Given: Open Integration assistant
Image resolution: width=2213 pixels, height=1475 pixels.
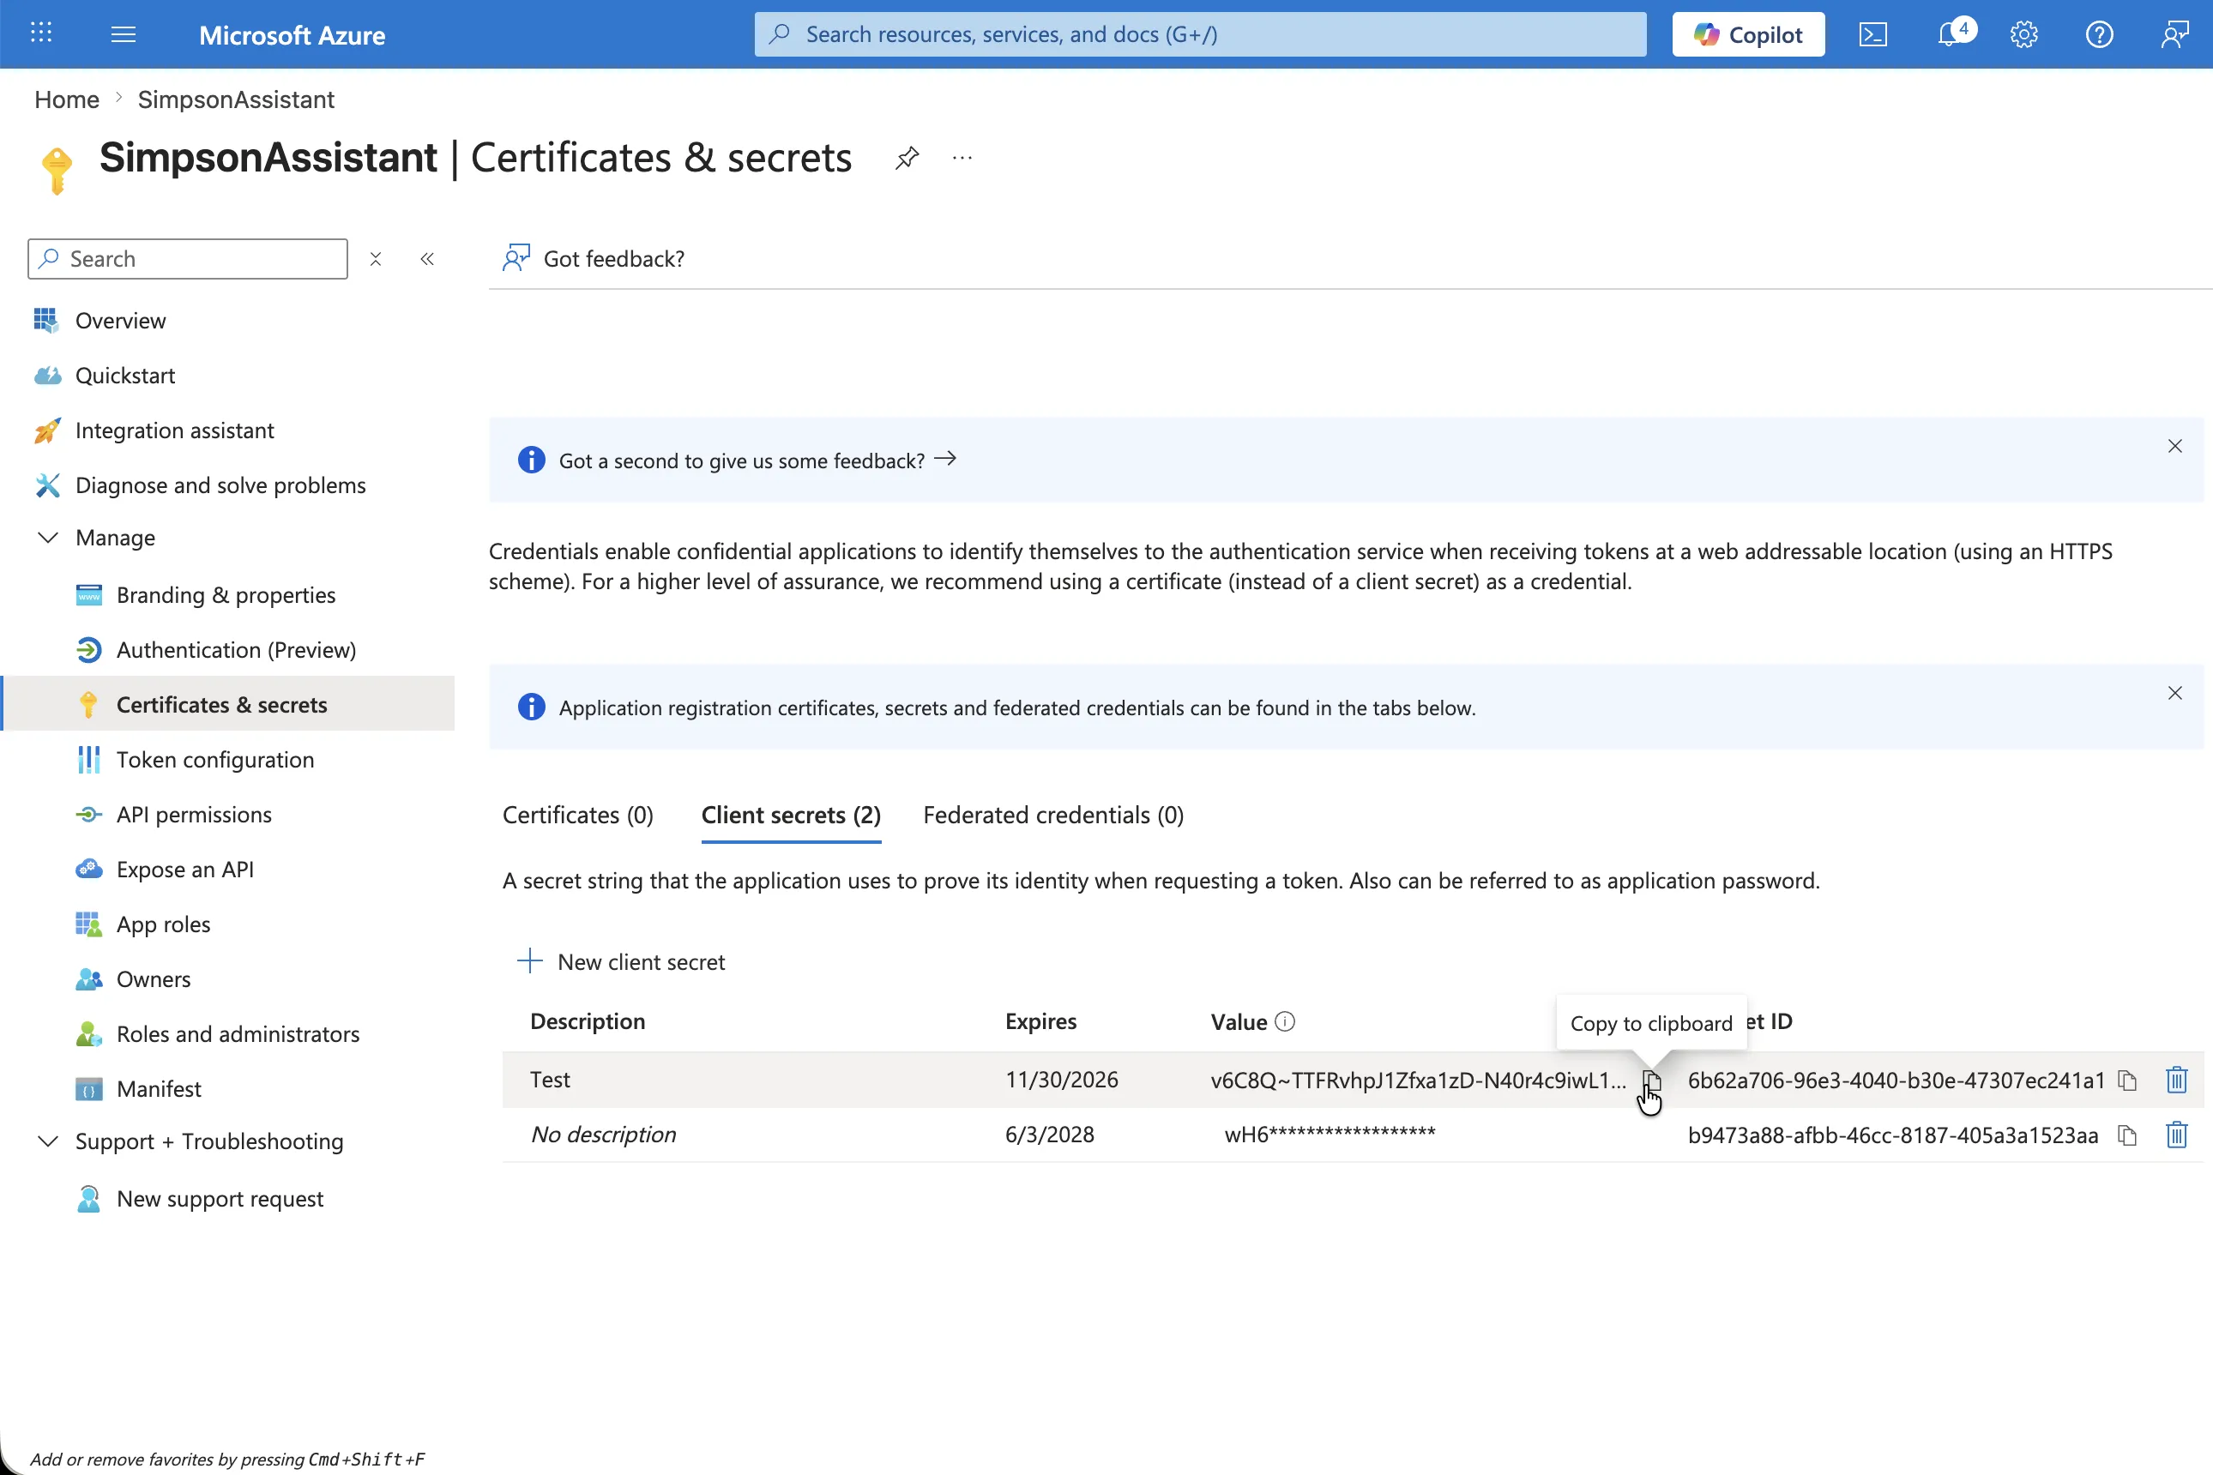Looking at the screenshot, I should pos(175,430).
